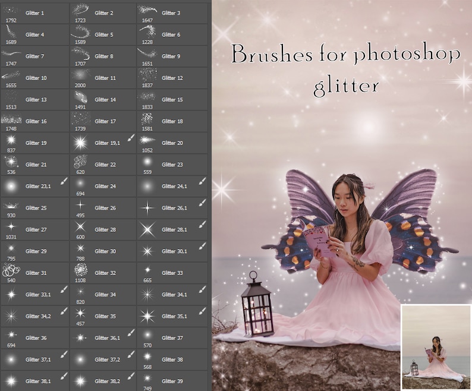The image size is (472, 391).
Task: Click the 'Glitter 24' label
Action: coord(105,187)
